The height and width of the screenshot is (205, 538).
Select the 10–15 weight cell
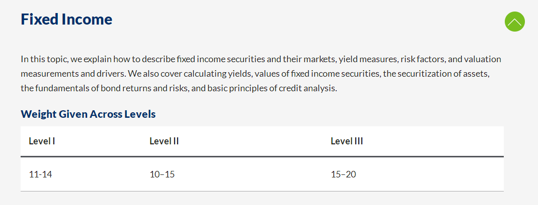pyautogui.click(x=162, y=174)
